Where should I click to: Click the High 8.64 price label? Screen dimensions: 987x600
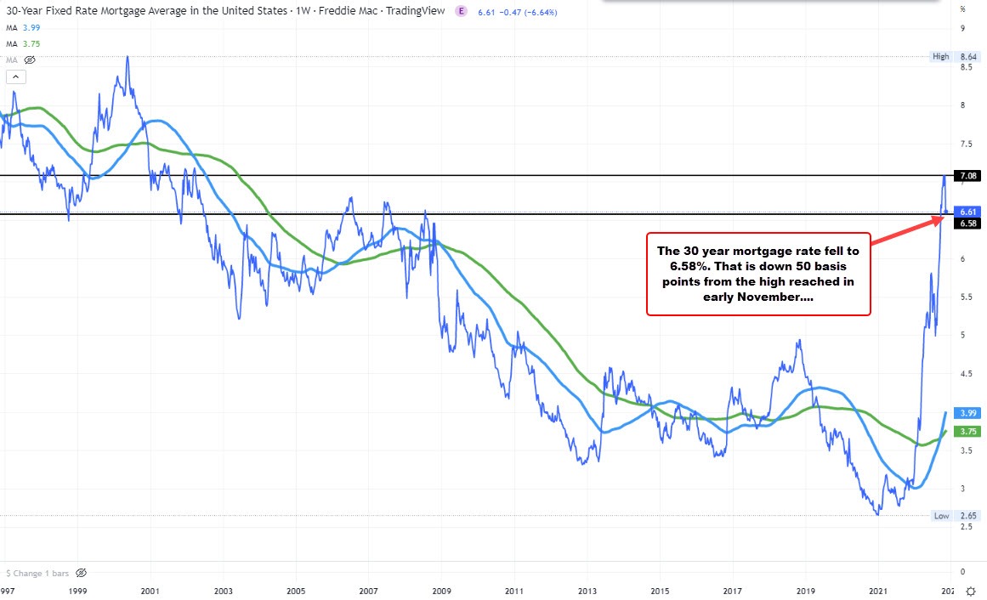pyautogui.click(x=955, y=57)
